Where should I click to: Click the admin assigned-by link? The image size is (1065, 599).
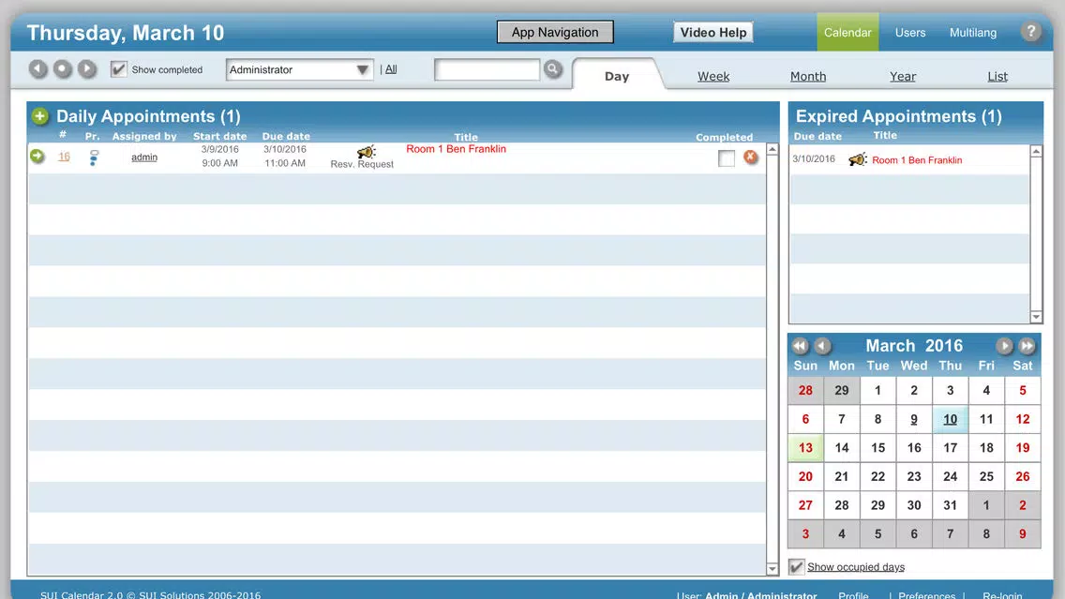click(x=144, y=157)
